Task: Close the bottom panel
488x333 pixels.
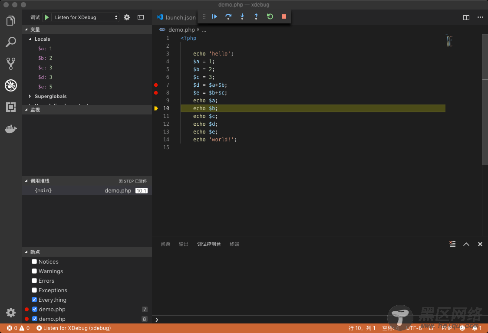Action: (x=480, y=244)
